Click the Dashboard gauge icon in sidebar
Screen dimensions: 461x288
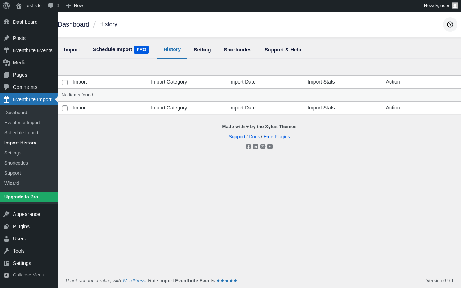coord(6,22)
